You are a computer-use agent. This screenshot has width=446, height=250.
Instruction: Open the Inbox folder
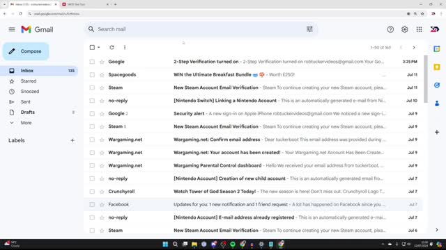point(39,71)
